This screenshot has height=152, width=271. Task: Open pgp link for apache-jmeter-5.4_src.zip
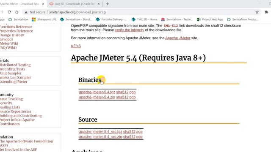pos(139,137)
